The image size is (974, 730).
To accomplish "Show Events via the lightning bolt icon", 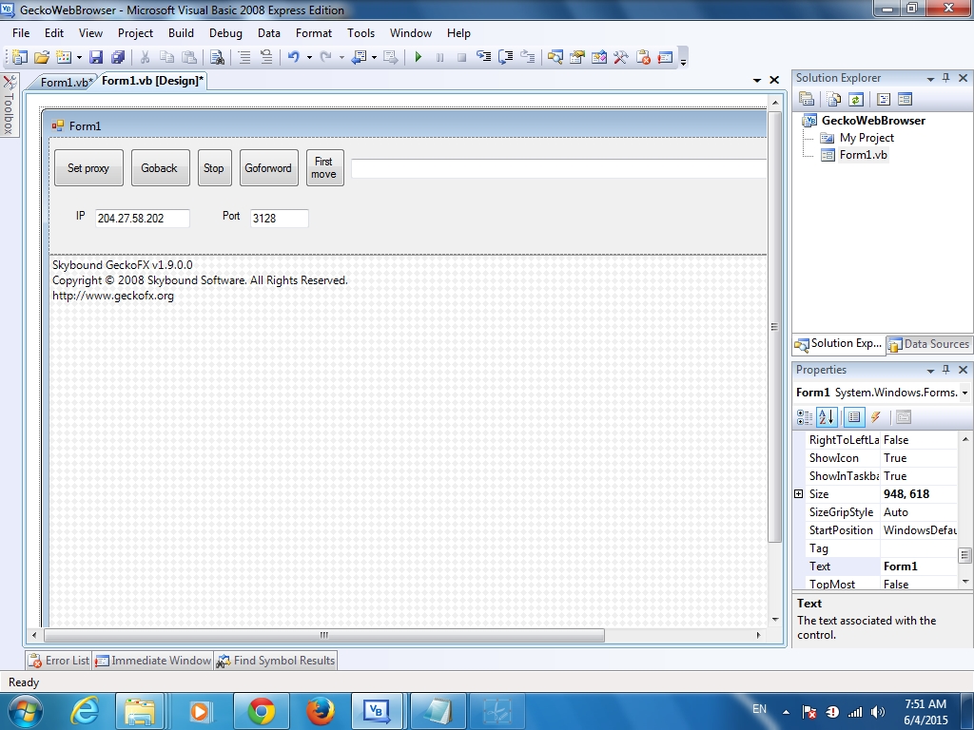I will pos(876,417).
